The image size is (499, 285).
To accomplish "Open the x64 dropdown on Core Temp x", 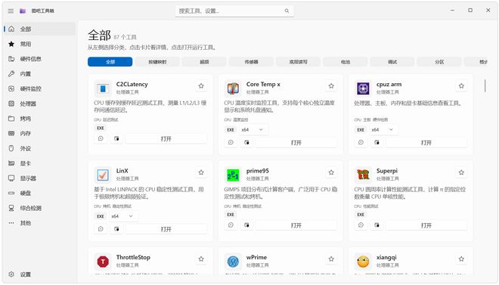I will 253,130.
